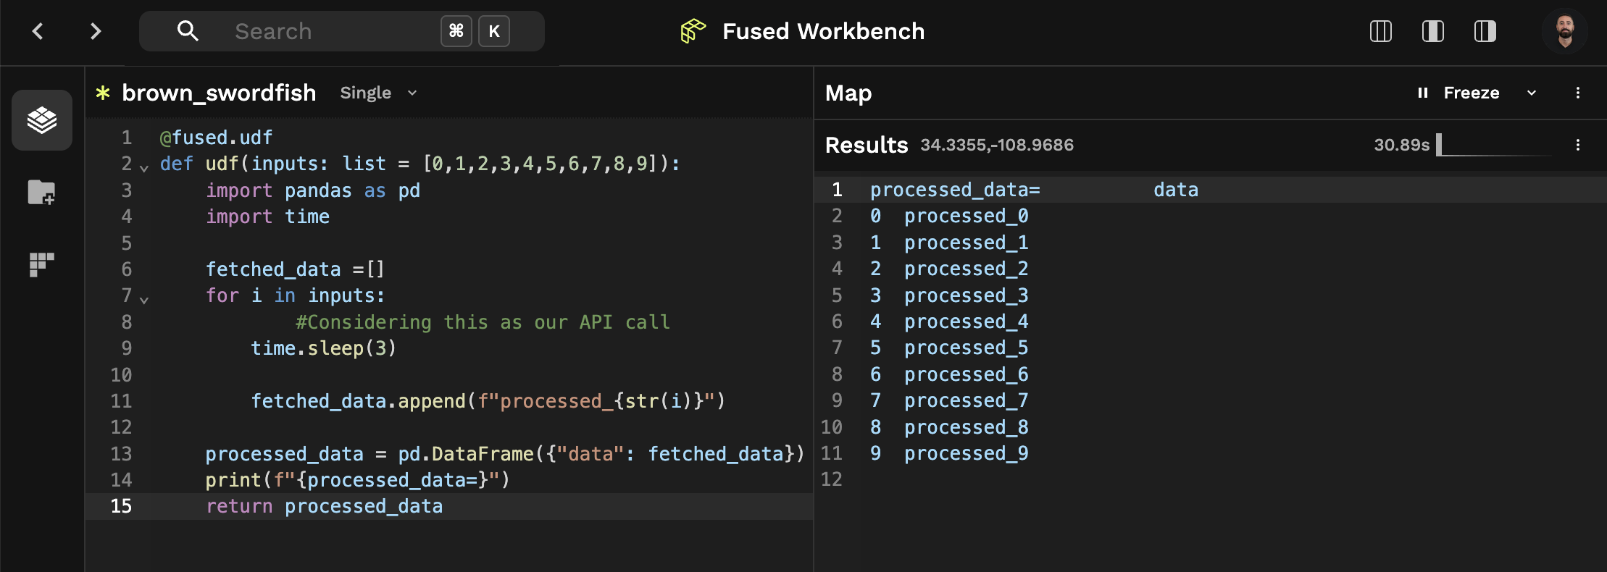Open the add-folder sidebar icon
1607x572 pixels.
pyautogui.click(x=42, y=192)
